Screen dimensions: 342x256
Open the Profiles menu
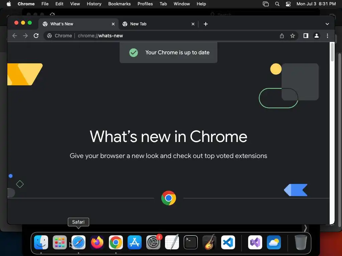coord(145,4)
